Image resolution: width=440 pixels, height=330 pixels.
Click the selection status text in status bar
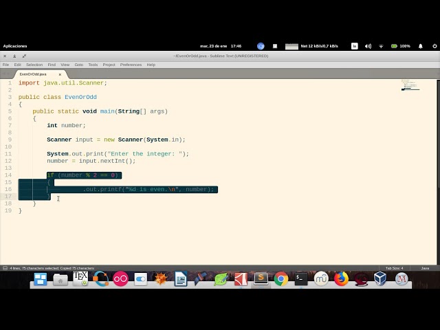click(52, 268)
